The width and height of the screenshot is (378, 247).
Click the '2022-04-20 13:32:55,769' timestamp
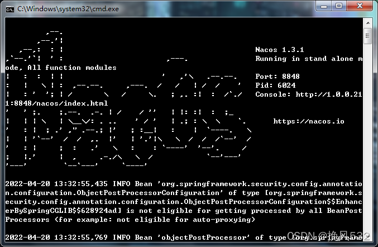coord(56,237)
